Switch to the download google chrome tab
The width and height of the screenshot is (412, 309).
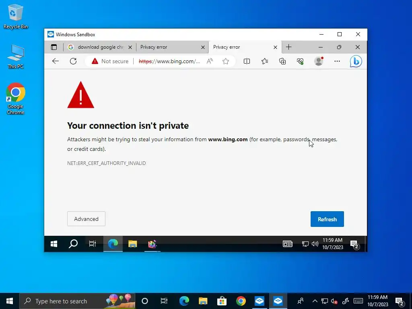pos(100,47)
